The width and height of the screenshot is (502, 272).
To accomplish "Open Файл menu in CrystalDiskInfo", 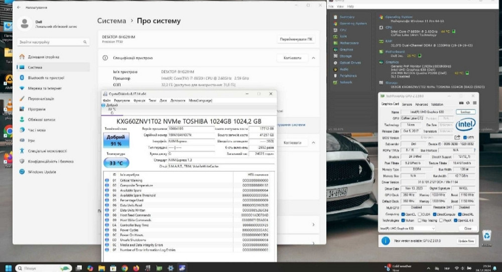I will click(x=106, y=100).
